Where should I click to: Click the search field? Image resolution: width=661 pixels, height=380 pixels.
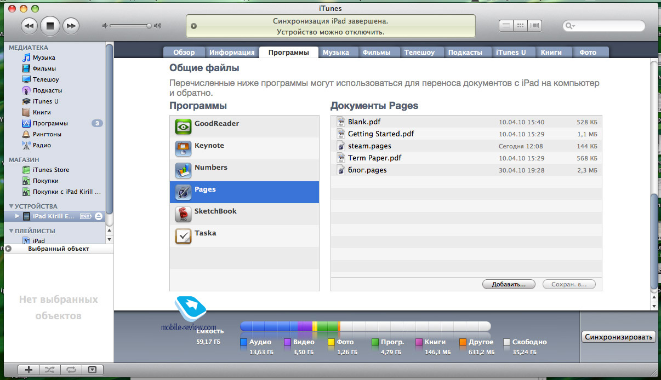pyautogui.click(x=603, y=26)
